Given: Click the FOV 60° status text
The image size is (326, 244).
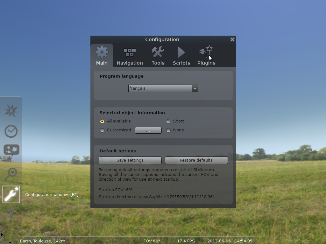Looking at the screenshot, I should click(x=152, y=241).
